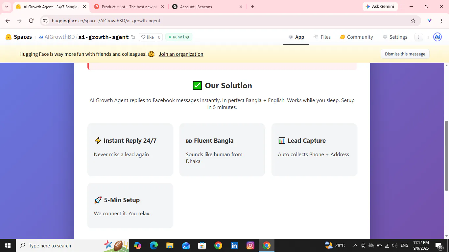449x252 pixels.
Task: Copy the space name with the copy icon
Action: (133, 37)
